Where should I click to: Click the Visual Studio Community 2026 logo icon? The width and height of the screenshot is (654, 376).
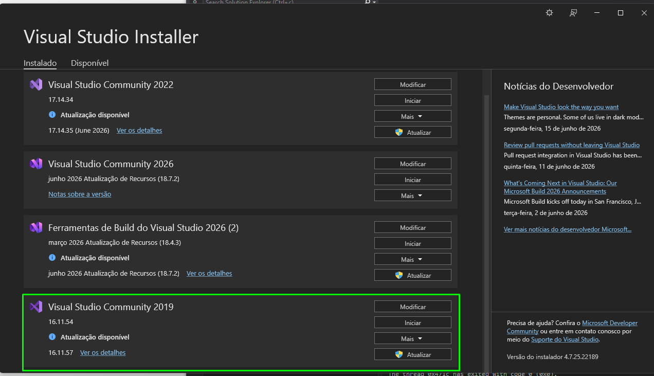point(36,164)
